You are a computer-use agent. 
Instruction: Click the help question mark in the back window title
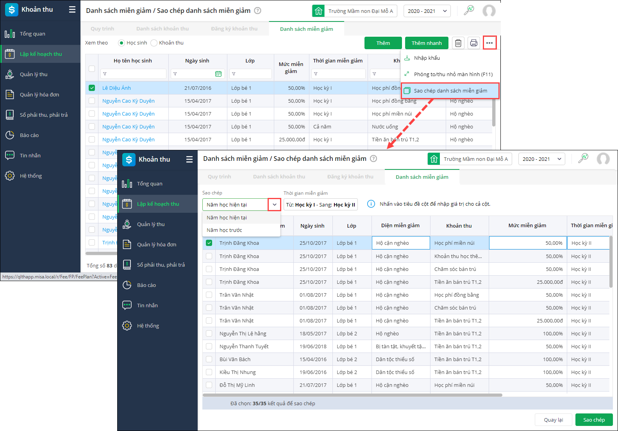(257, 11)
